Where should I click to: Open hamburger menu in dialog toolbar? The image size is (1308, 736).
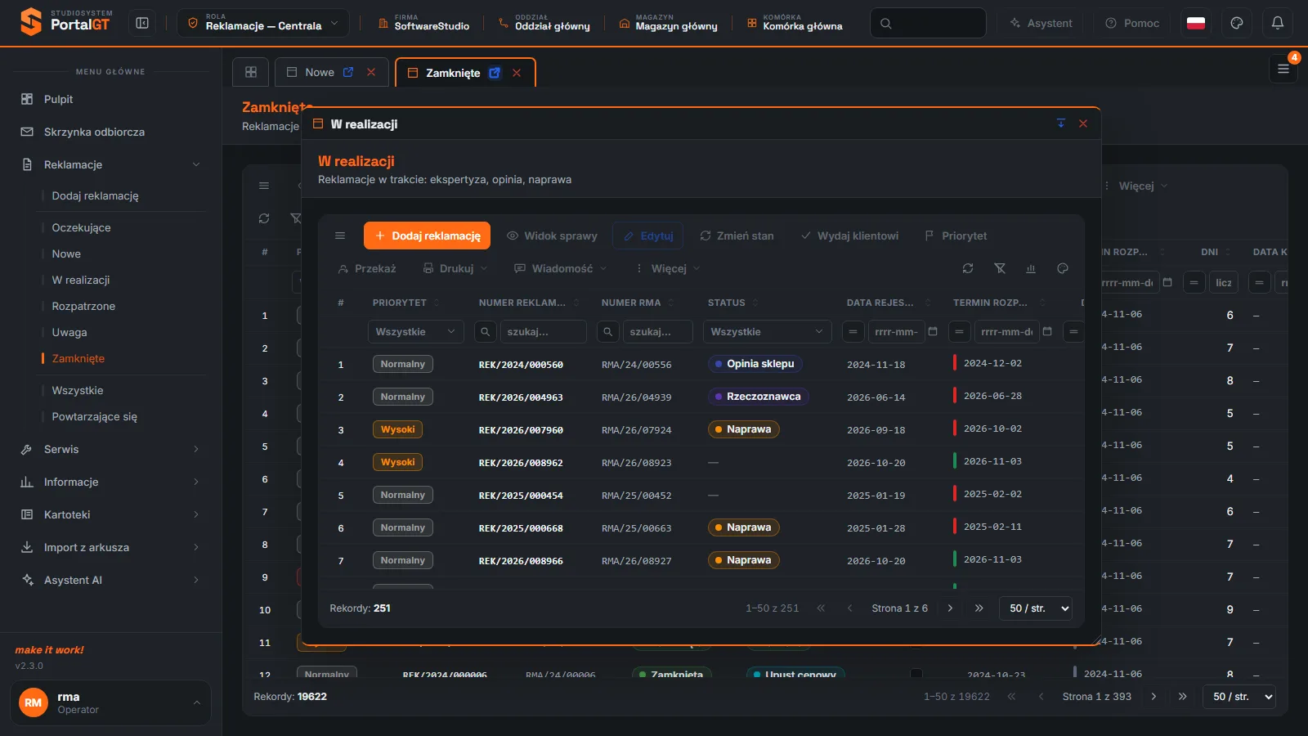point(340,236)
